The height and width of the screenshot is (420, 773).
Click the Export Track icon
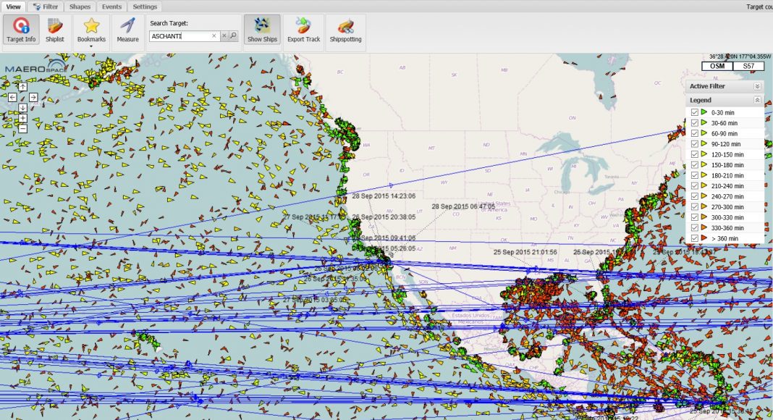(x=303, y=31)
